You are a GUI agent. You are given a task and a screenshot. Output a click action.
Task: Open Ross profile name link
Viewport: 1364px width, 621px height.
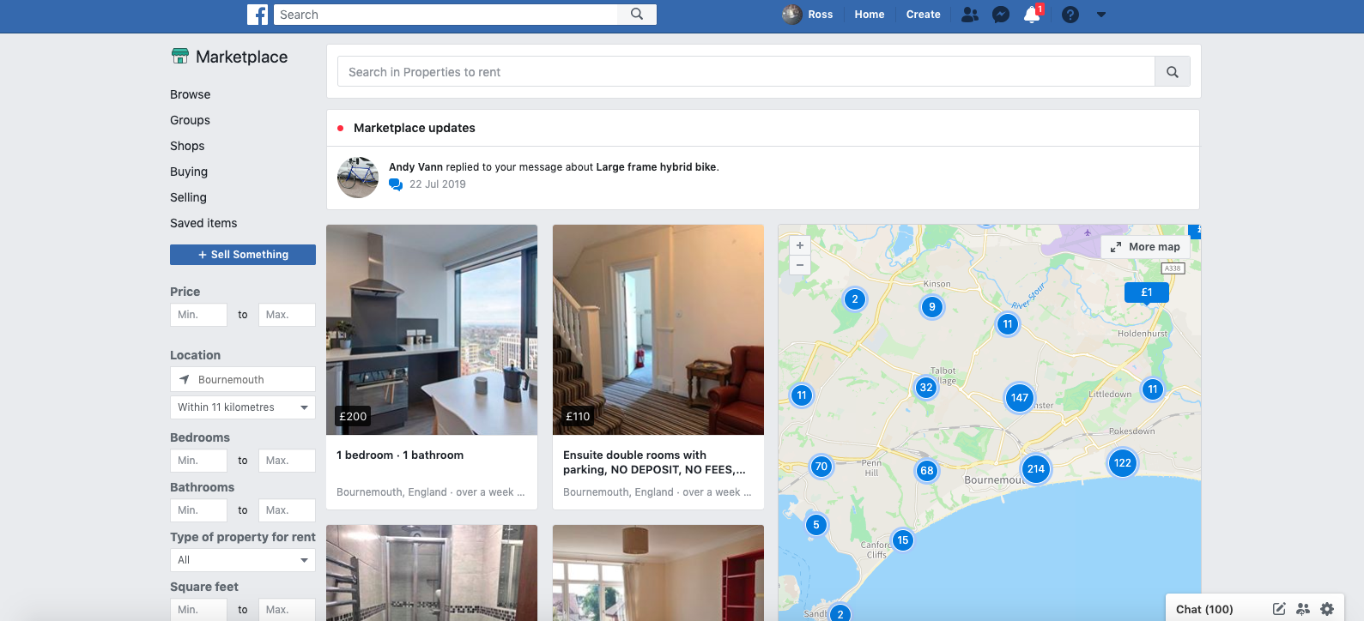coord(821,15)
